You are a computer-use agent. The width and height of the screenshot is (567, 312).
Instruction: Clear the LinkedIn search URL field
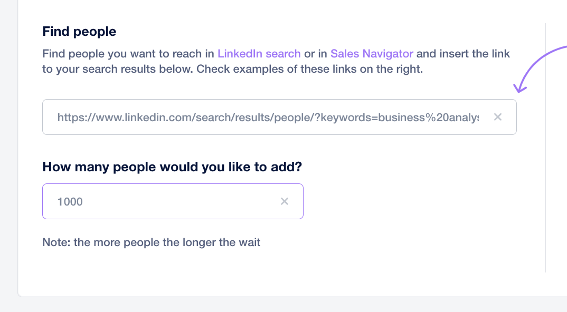pos(497,117)
